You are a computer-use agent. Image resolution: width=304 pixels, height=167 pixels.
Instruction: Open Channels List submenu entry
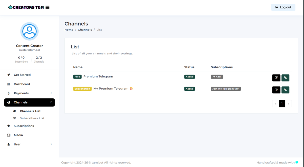30,111
